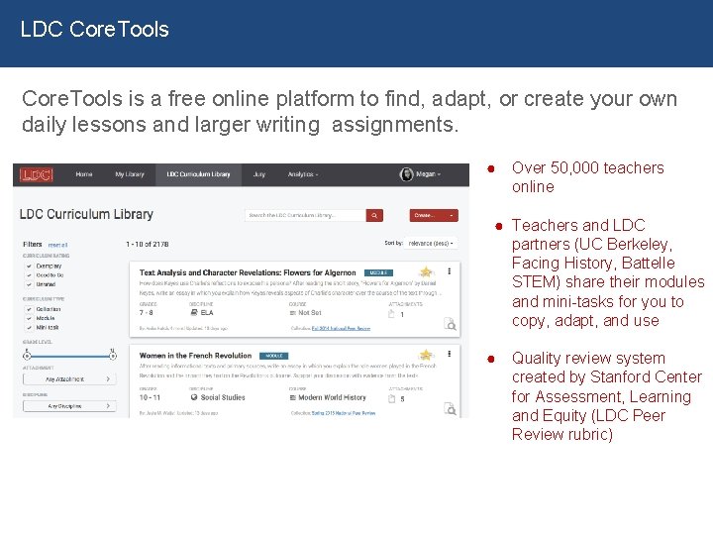Viewport: 713px width, 535px height.
Task: Click the MODULE badge on Flowers for Algernon
Action: [x=378, y=272]
